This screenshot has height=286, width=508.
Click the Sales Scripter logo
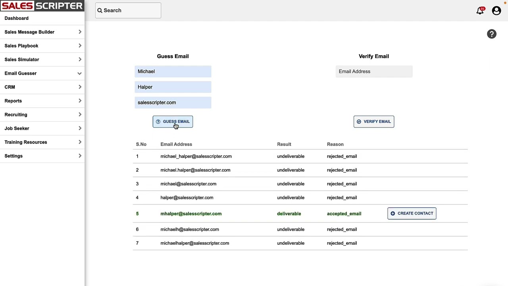pyautogui.click(x=42, y=6)
